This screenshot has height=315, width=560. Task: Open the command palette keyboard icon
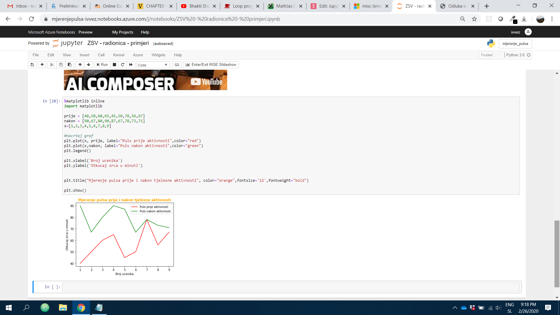(177, 65)
